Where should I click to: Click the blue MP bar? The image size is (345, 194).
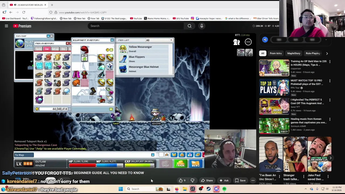point(110,165)
